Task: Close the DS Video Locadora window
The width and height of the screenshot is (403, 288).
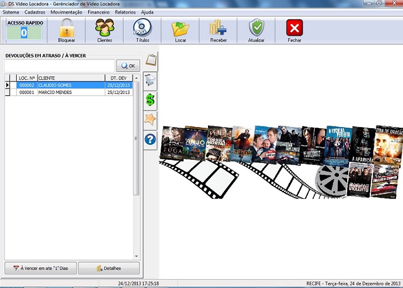Action: point(394,3)
